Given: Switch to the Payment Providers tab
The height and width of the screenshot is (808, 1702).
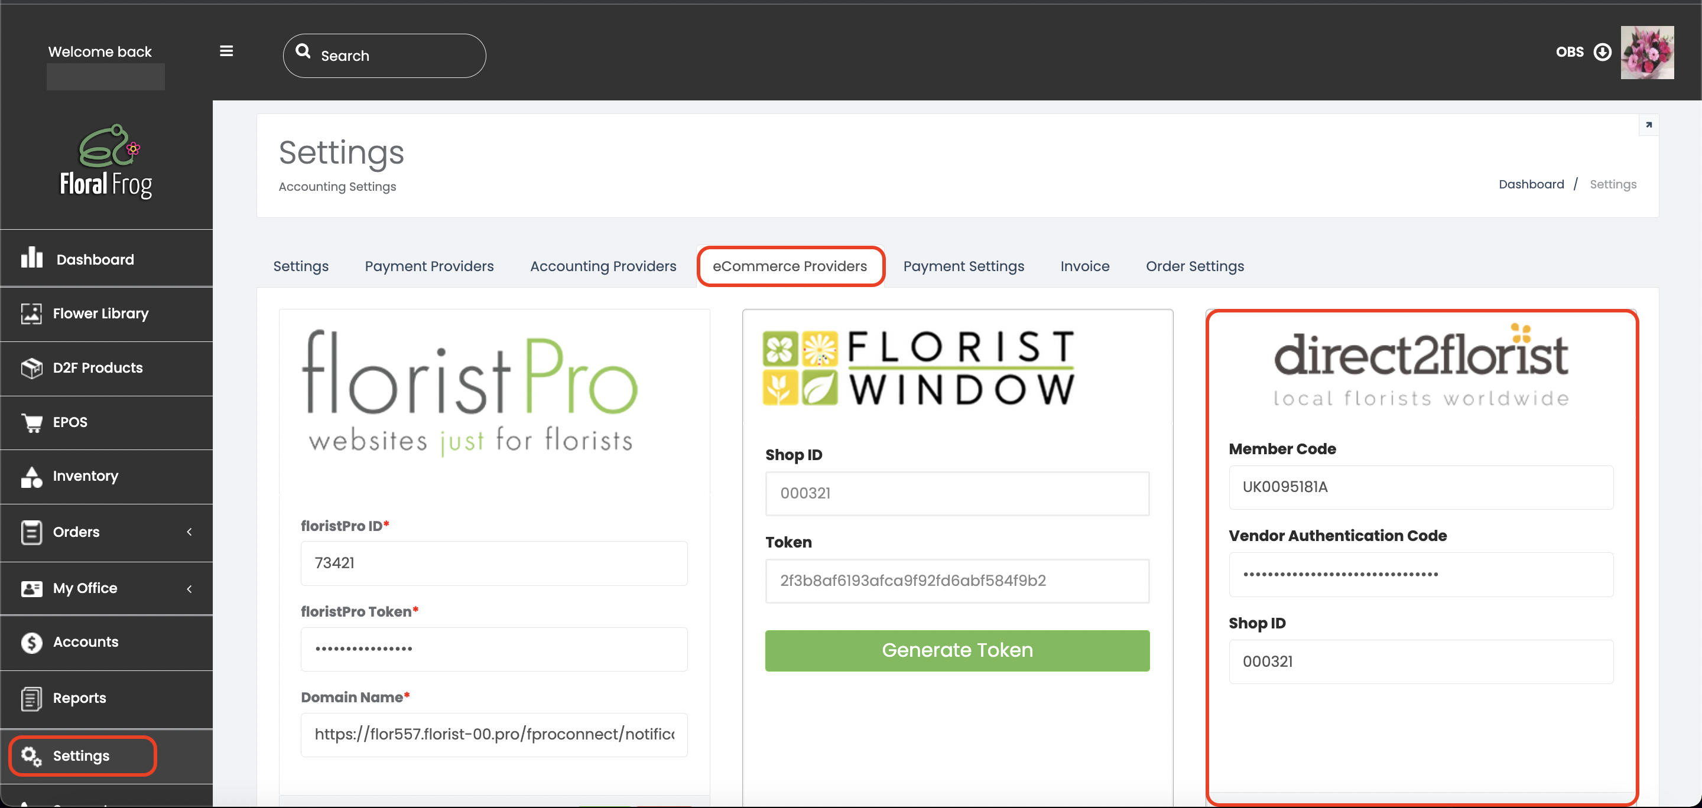Looking at the screenshot, I should (x=429, y=266).
